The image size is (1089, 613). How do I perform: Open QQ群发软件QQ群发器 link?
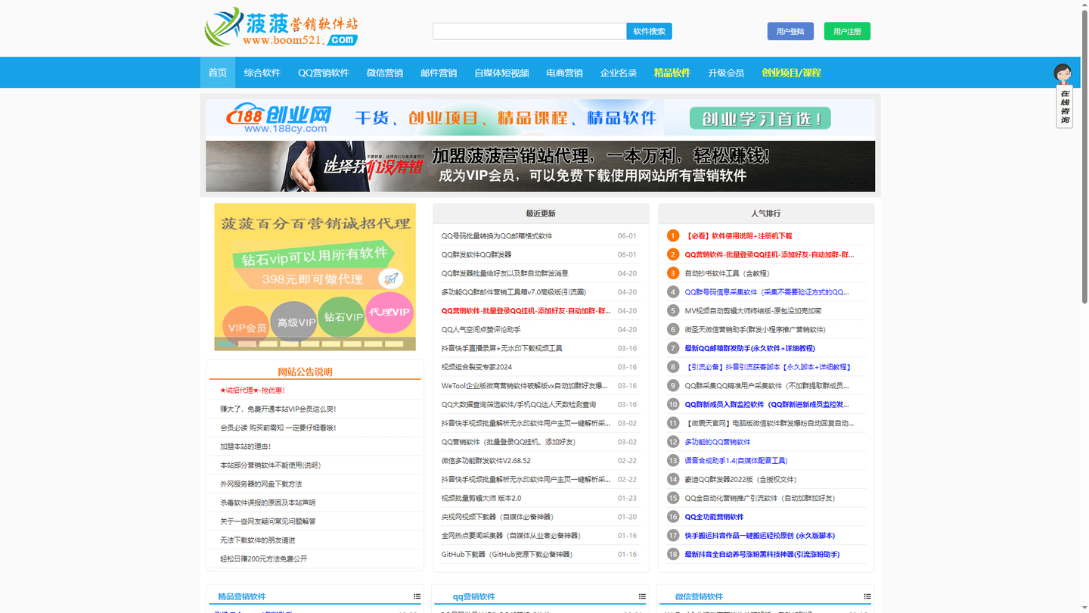pyautogui.click(x=476, y=255)
